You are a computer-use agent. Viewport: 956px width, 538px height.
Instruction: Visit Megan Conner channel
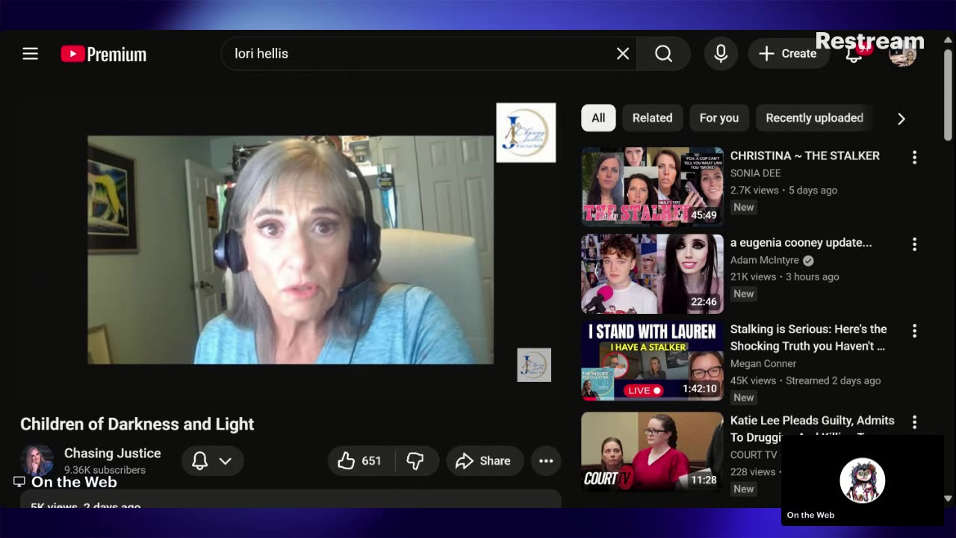pyautogui.click(x=763, y=363)
